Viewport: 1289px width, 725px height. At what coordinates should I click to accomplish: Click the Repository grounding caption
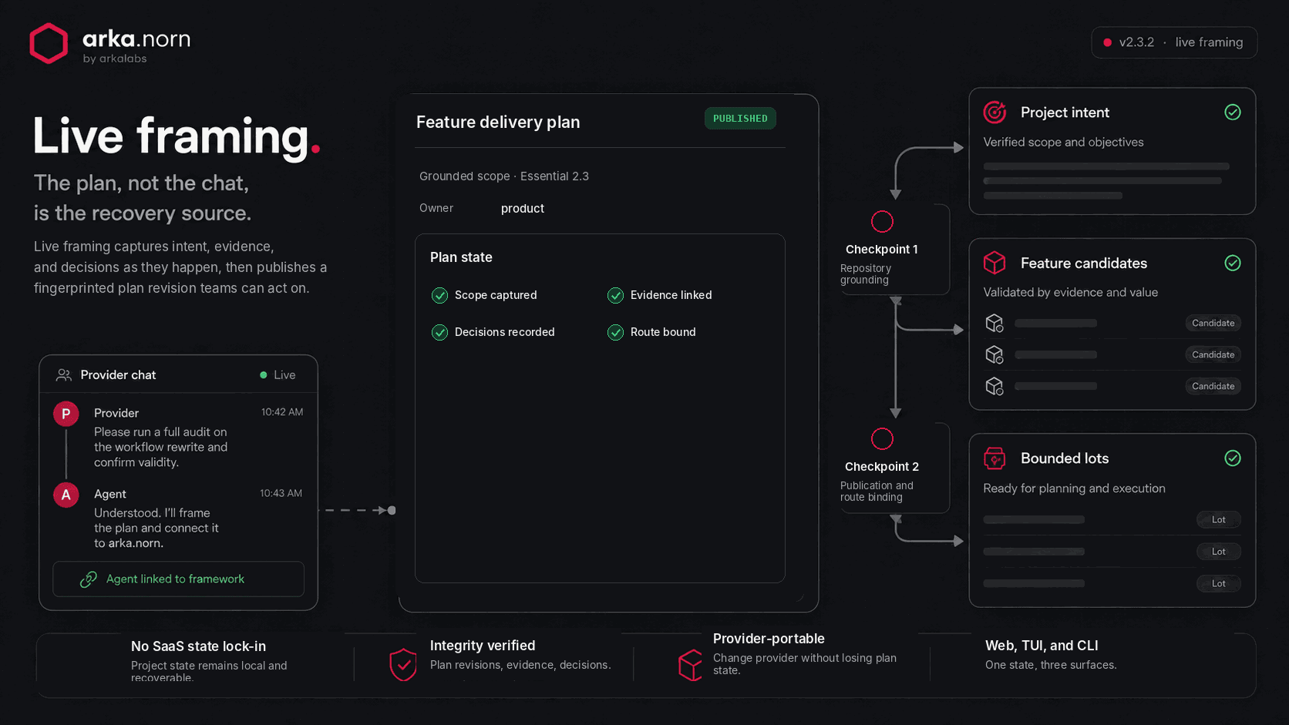(x=866, y=274)
